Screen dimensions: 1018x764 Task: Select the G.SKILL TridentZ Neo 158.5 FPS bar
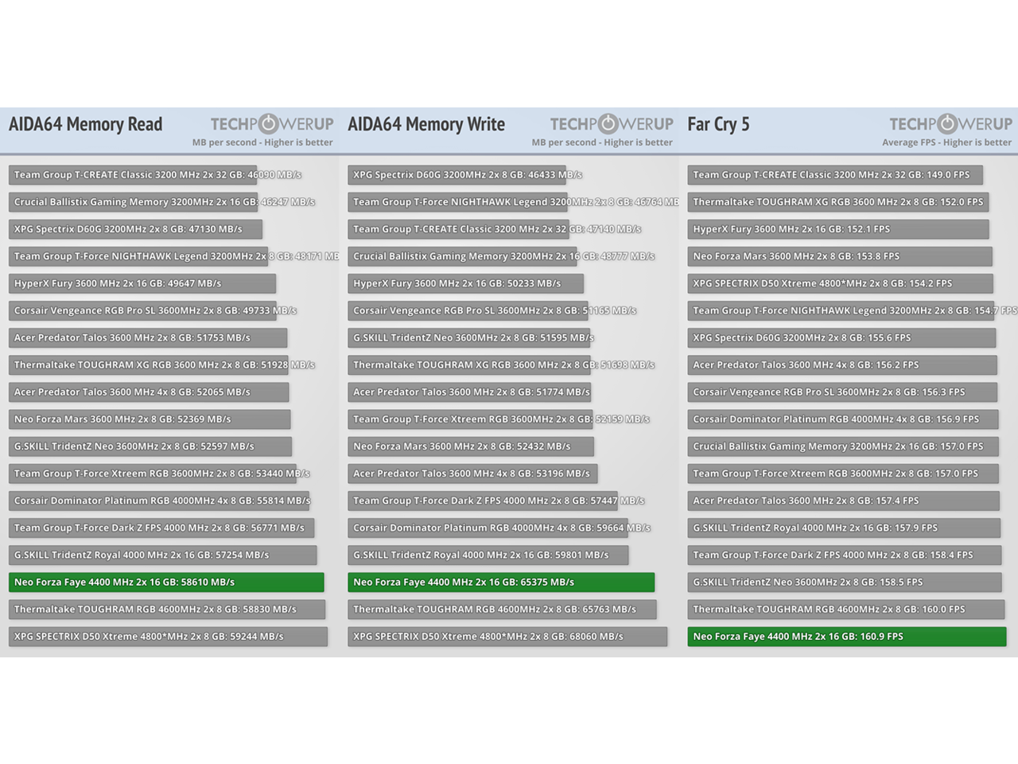845,583
